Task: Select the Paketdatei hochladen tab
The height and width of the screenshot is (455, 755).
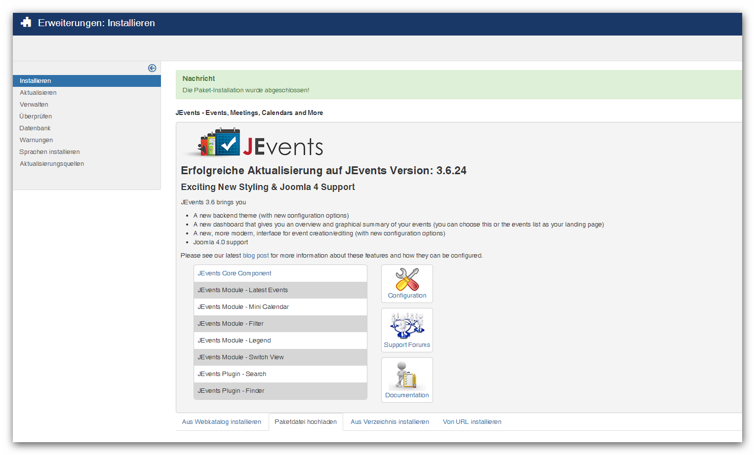Action: pos(306,422)
